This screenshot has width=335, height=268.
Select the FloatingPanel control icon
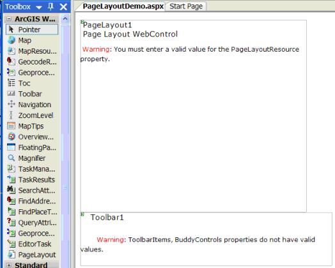pyautogui.click(x=12, y=147)
